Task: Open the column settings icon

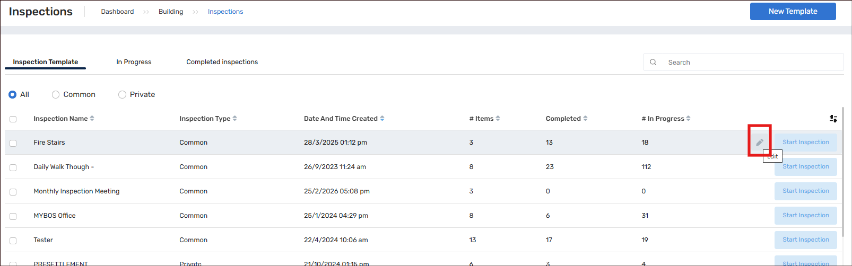Action: 833,119
